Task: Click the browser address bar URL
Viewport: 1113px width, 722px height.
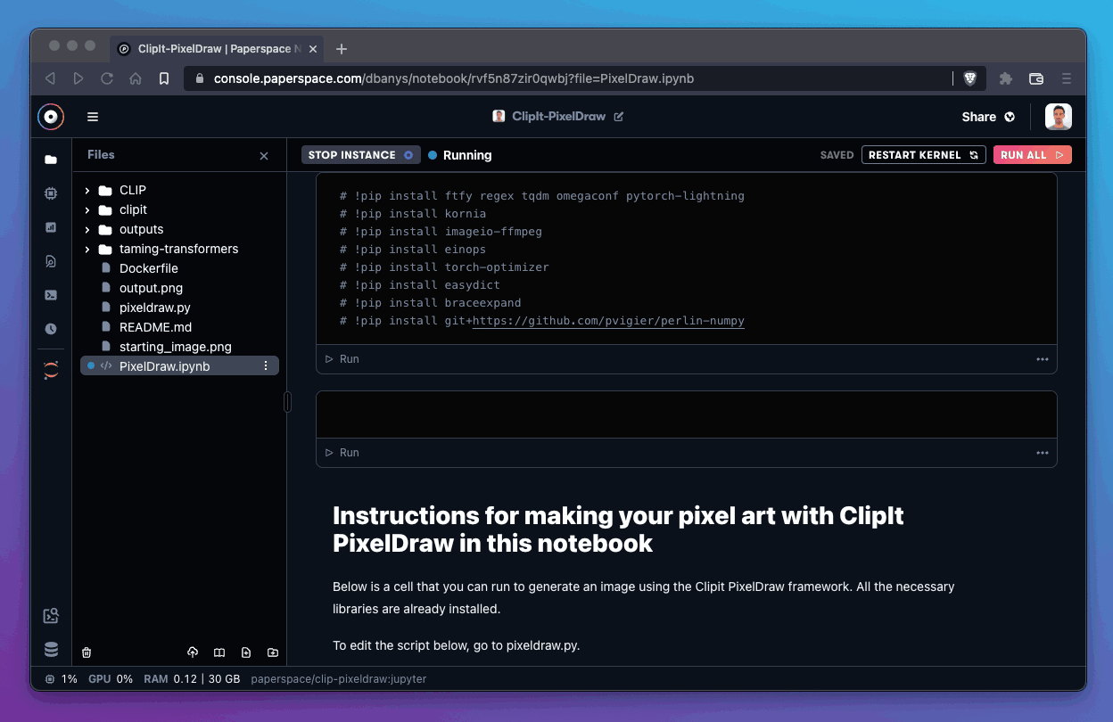Action: [454, 78]
